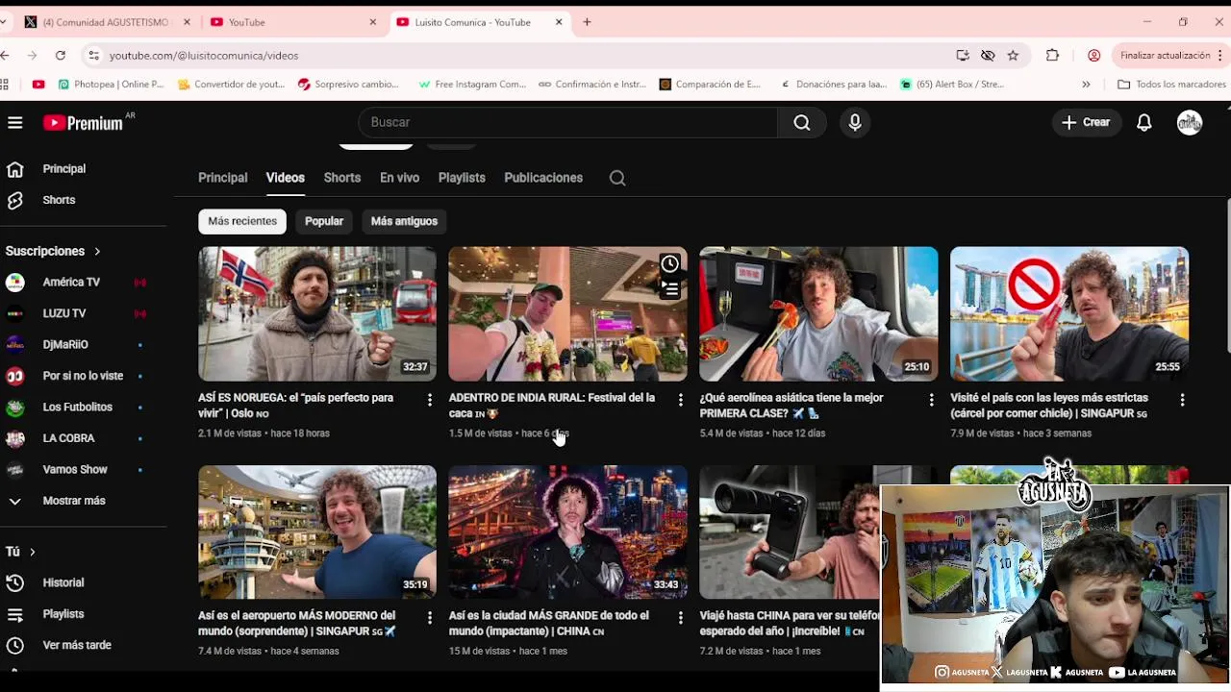Screen dimensions: 1231x692
Task: Open DjMaRiiO subscription
Action: [65, 344]
